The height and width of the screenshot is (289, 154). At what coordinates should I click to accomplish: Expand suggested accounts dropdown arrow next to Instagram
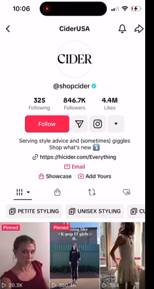click(x=116, y=124)
